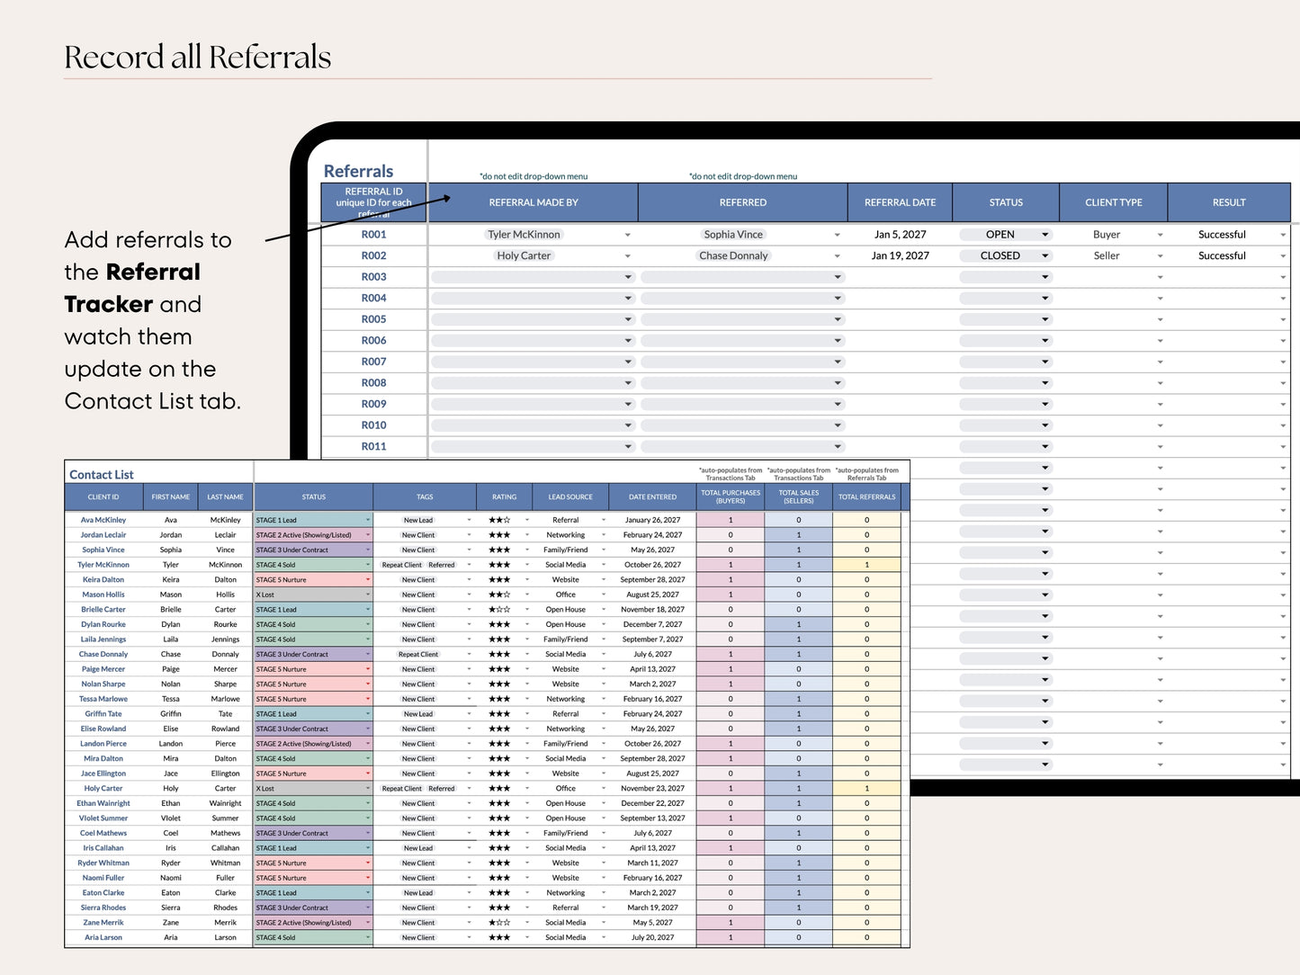Select the R006 referral ID cell
1300x975 pixels.
(374, 341)
